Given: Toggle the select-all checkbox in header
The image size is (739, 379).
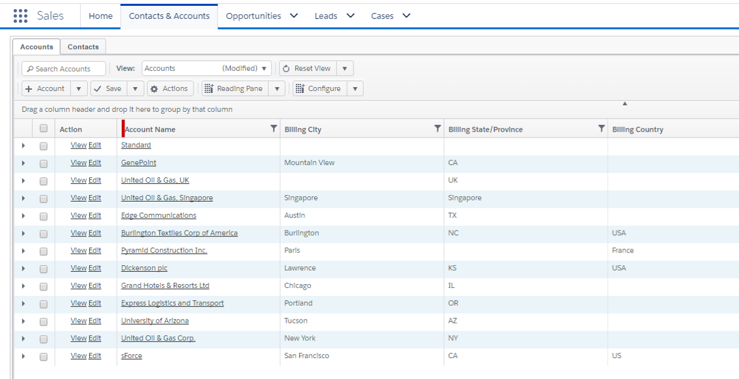Looking at the screenshot, I should [x=43, y=128].
